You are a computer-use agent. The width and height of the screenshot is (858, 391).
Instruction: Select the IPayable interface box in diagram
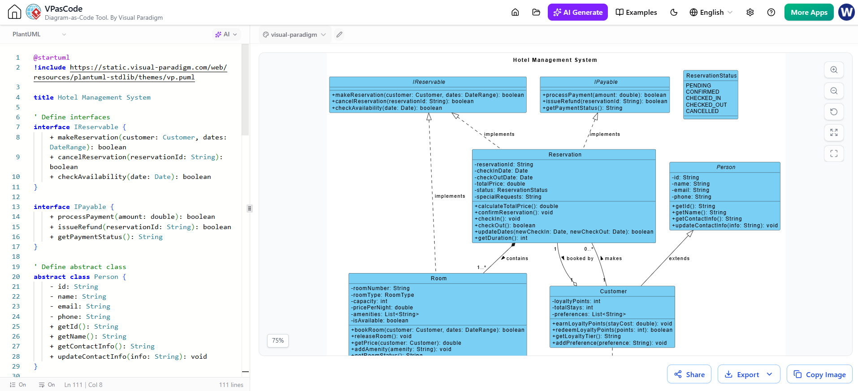click(x=605, y=95)
